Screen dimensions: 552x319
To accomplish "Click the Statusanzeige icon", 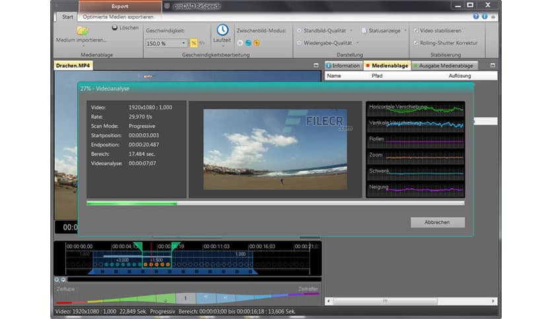I will pos(364,30).
